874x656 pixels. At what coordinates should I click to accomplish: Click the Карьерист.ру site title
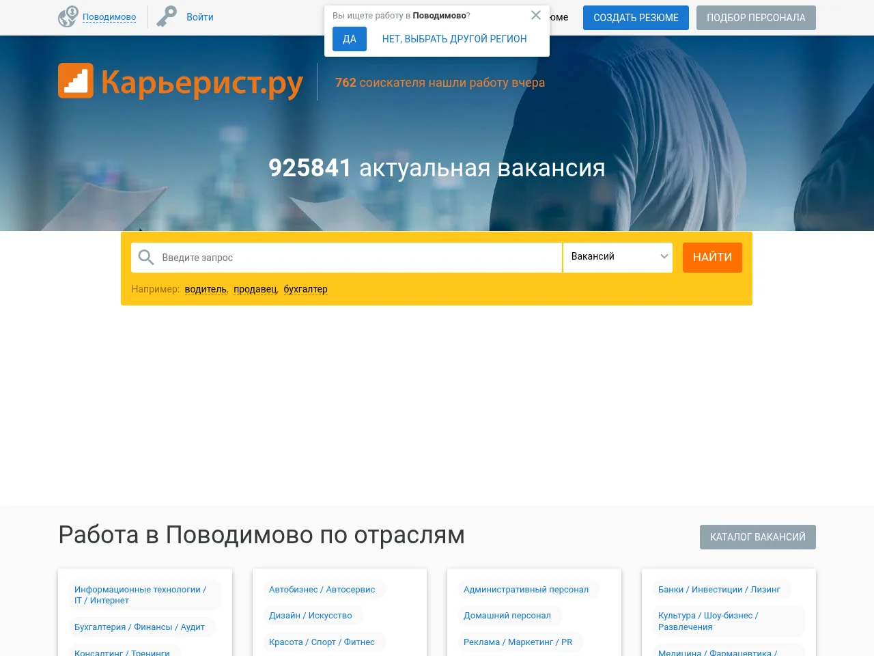202,83
